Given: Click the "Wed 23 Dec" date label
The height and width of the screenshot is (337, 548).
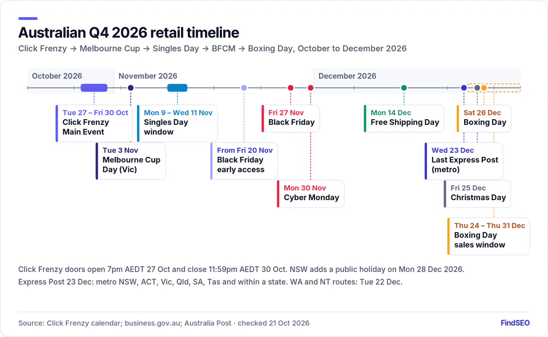Looking at the screenshot, I should point(453,150).
